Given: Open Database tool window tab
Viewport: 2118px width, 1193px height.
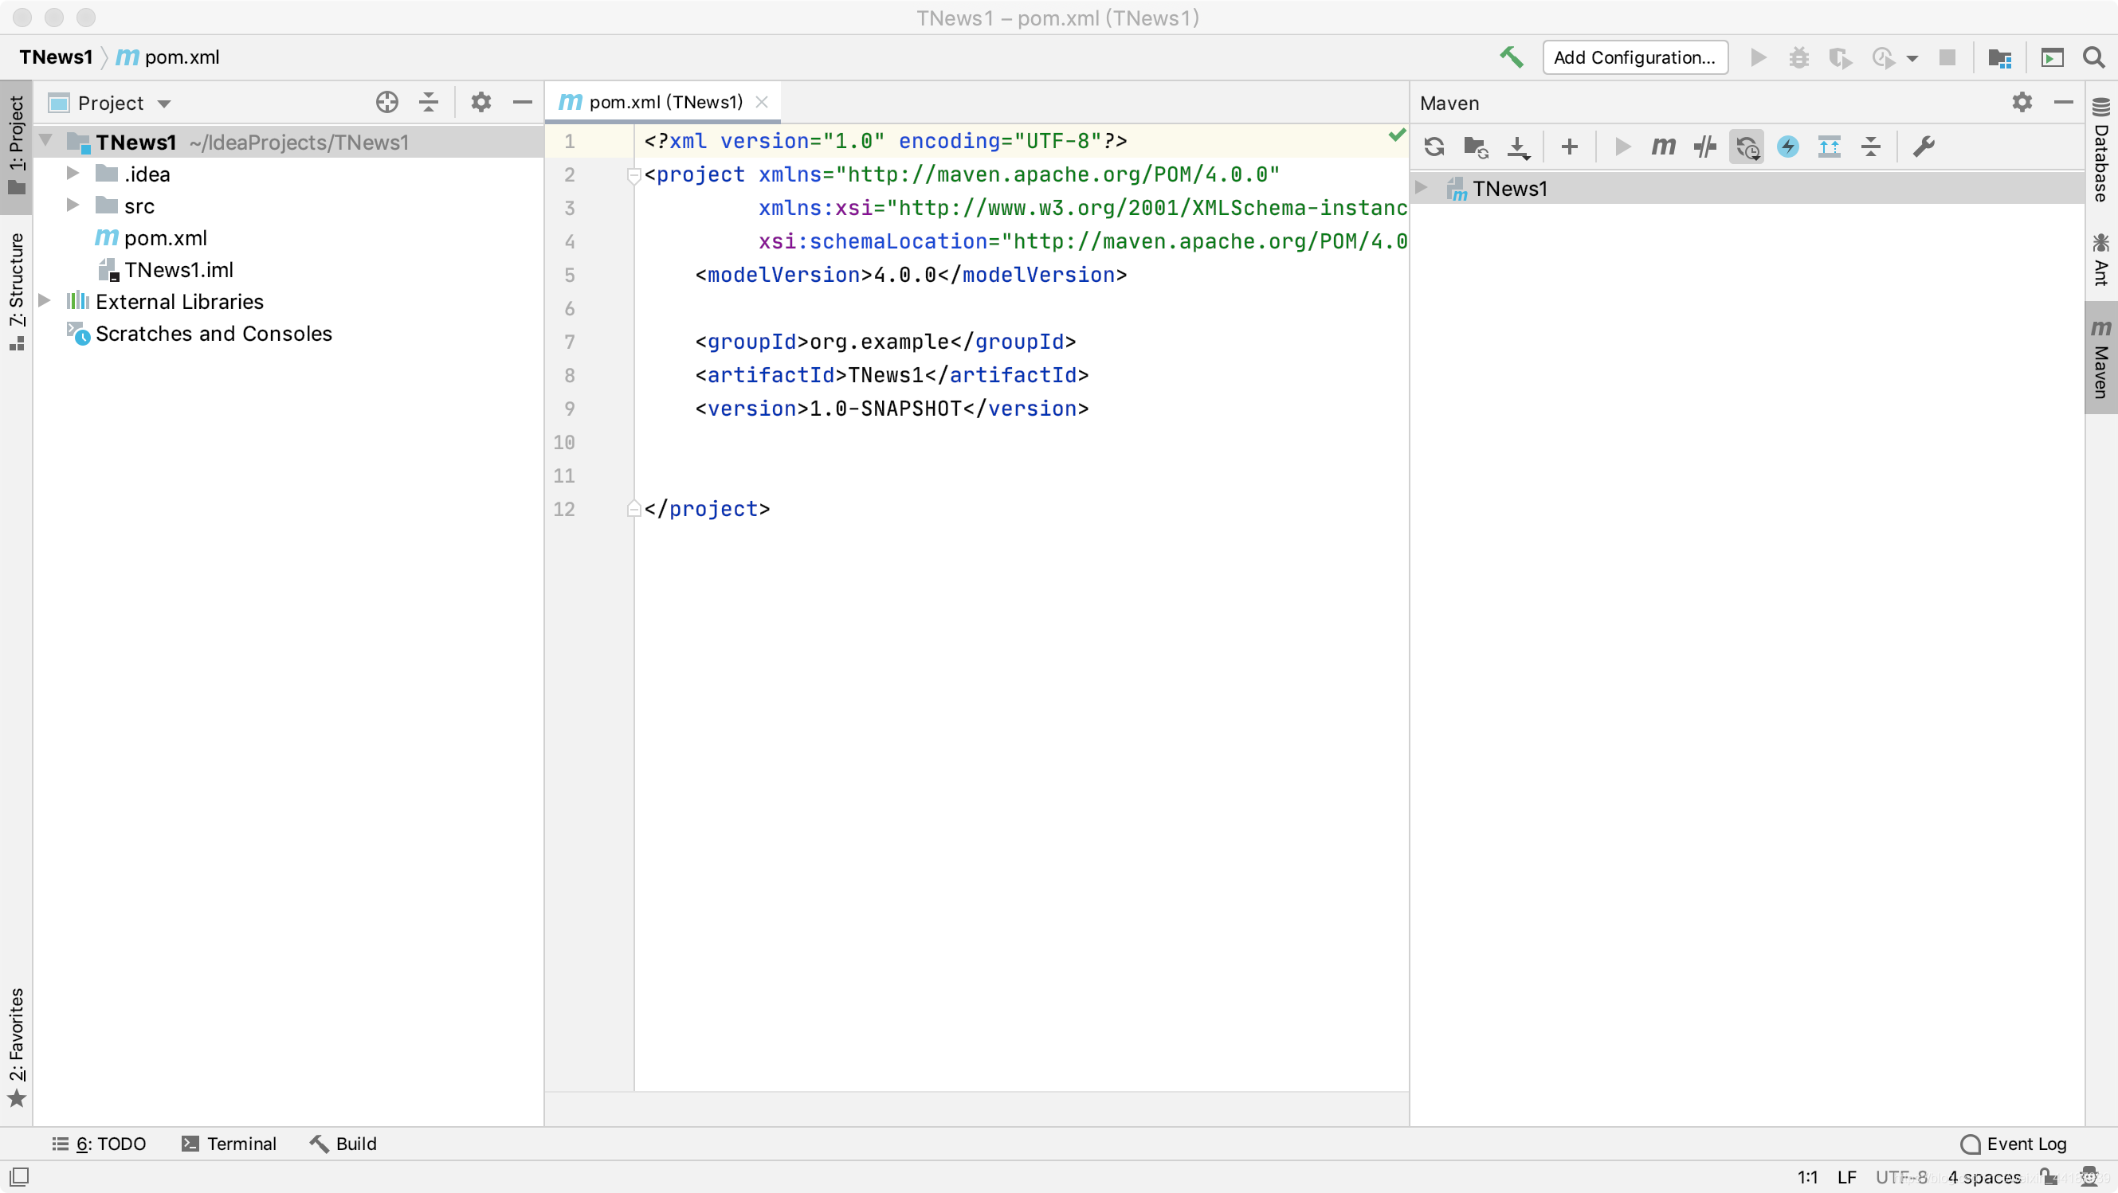Looking at the screenshot, I should tap(2100, 150).
